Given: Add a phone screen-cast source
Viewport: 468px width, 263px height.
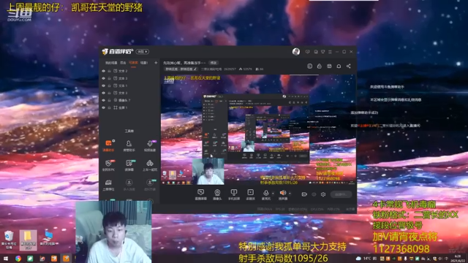Looking at the screenshot, I should [234, 194].
